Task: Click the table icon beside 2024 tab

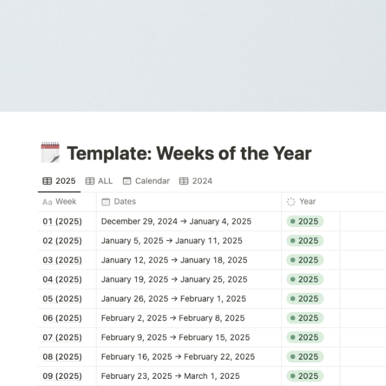Action: (x=184, y=181)
